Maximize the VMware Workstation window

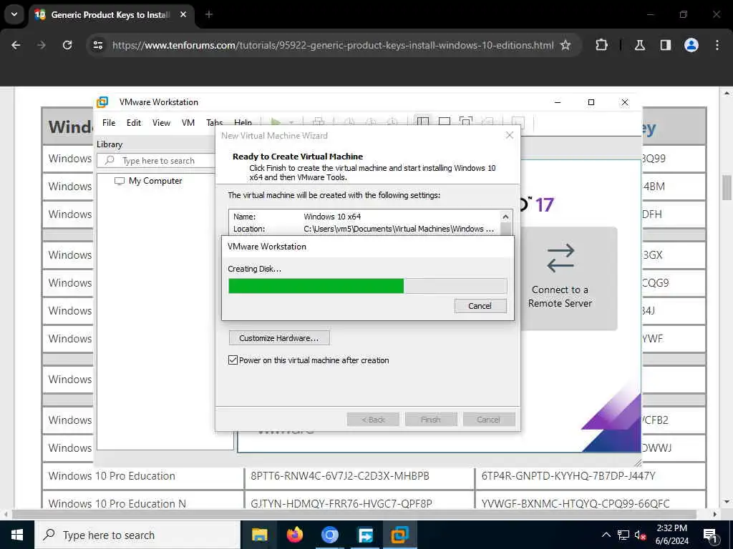pos(591,102)
